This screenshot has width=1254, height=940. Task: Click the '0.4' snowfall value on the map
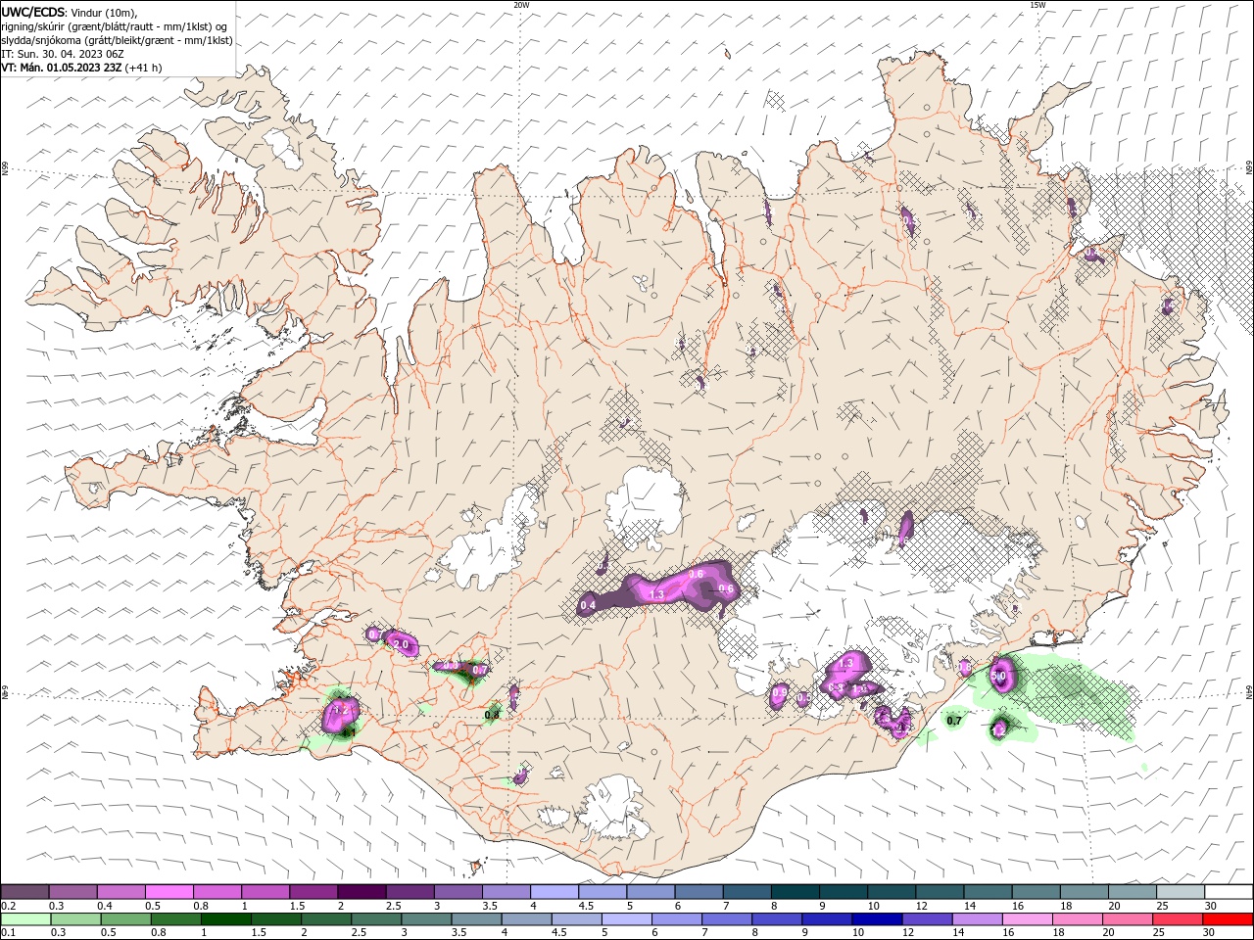pos(589,606)
